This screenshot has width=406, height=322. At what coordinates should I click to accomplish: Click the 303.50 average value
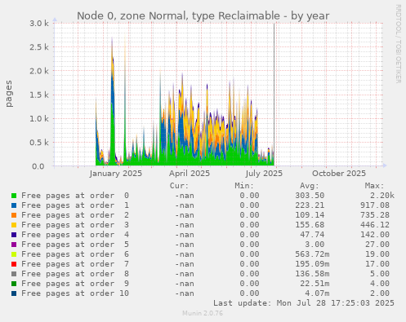pyautogui.click(x=310, y=196)
